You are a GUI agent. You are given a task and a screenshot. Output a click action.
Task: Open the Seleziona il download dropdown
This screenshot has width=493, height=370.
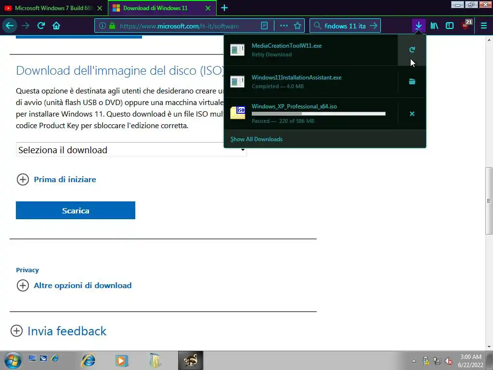click(131, 150)
